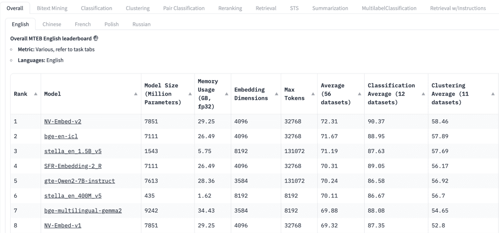Switch to the Retrieval tab
Screen dimensions: 499x233
click(x=266, y=8)
